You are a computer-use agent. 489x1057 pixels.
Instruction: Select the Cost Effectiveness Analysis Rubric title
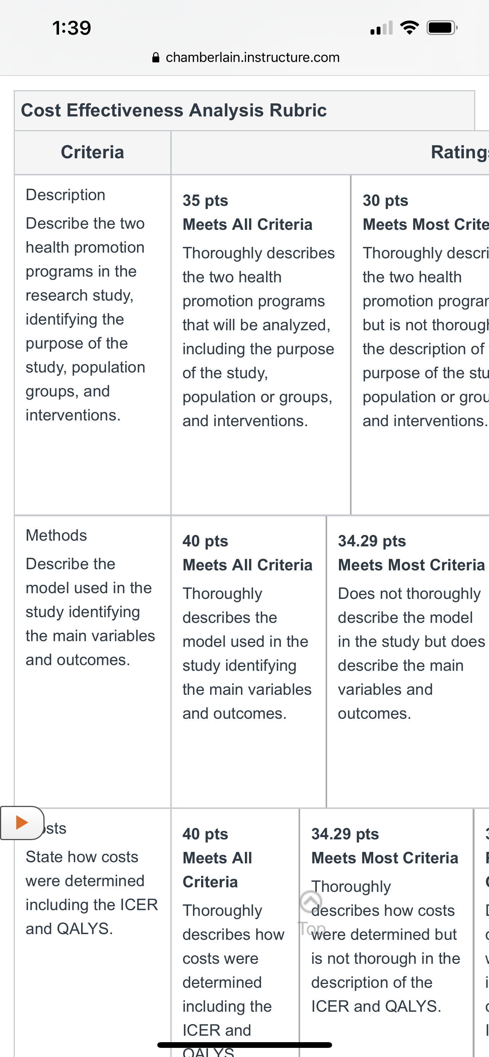174,110
